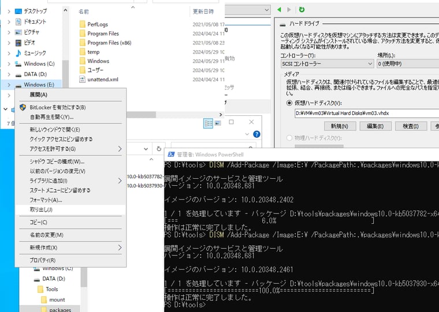
Task: Choose フォーマット in the context menu
Action: pos(70,200)
